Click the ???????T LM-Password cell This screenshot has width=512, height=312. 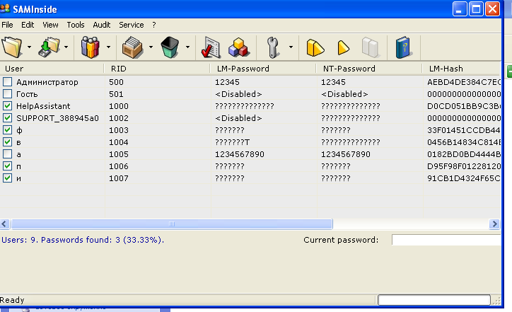tap(232, 142)
